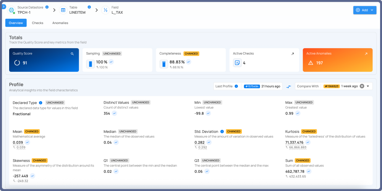Open the Q3 trend chart icon

tap(207, 171)
